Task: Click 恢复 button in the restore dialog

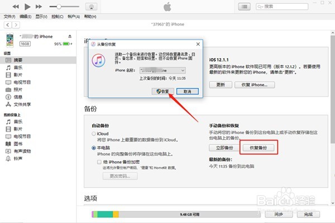Action: 163,91
